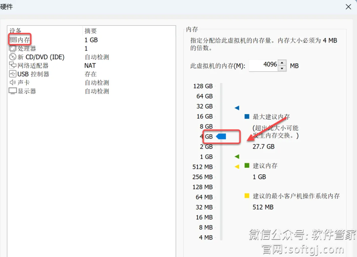
Task: Select the 新 CD/DVD (IDE) disc icon
Action: tap(13, 57)
